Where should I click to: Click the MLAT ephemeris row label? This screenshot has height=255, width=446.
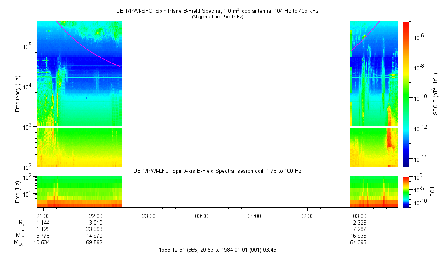(19, 243)
